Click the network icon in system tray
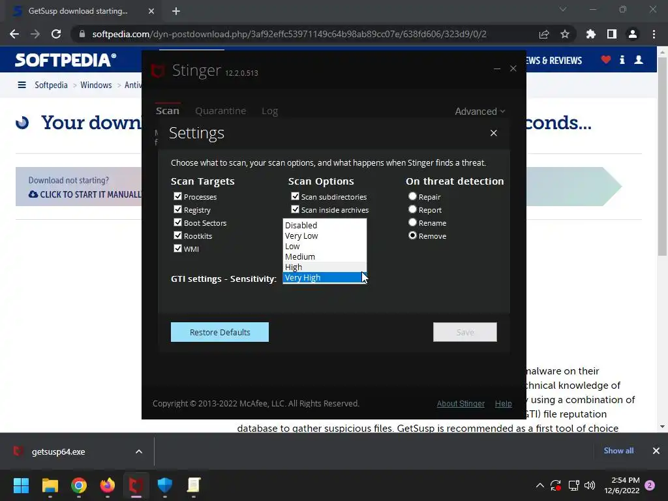This screenshot has height=501, width=668. [573, 485]
